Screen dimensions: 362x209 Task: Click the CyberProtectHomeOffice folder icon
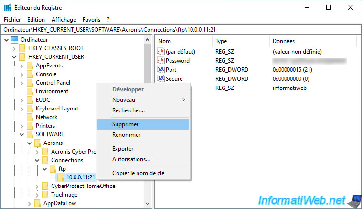(x=45, y=186)
